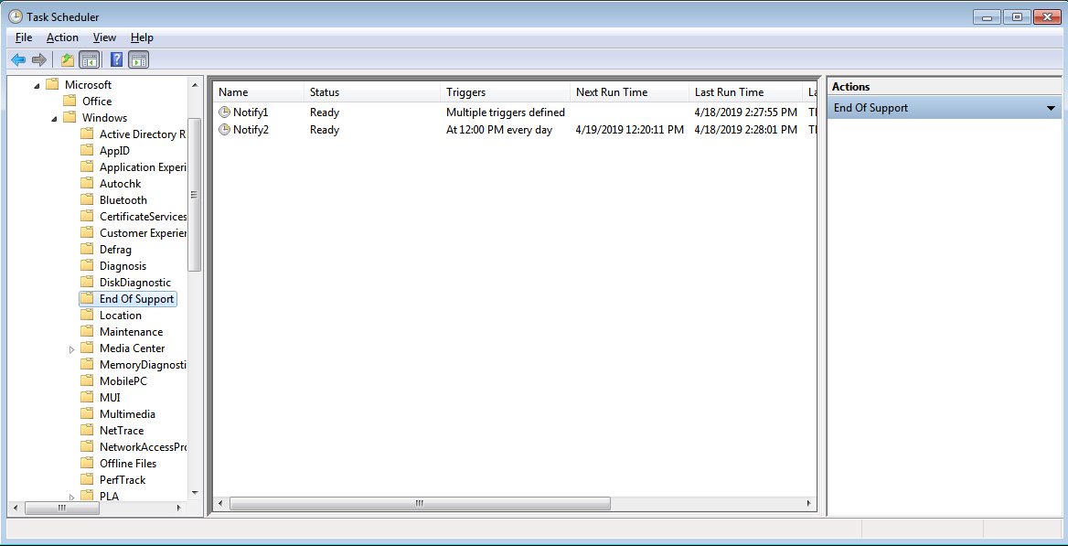Viewport: 1068px width, 546px height.
Task: Open the Help menu
Action: pyautogui.click(x=142, y=37)
